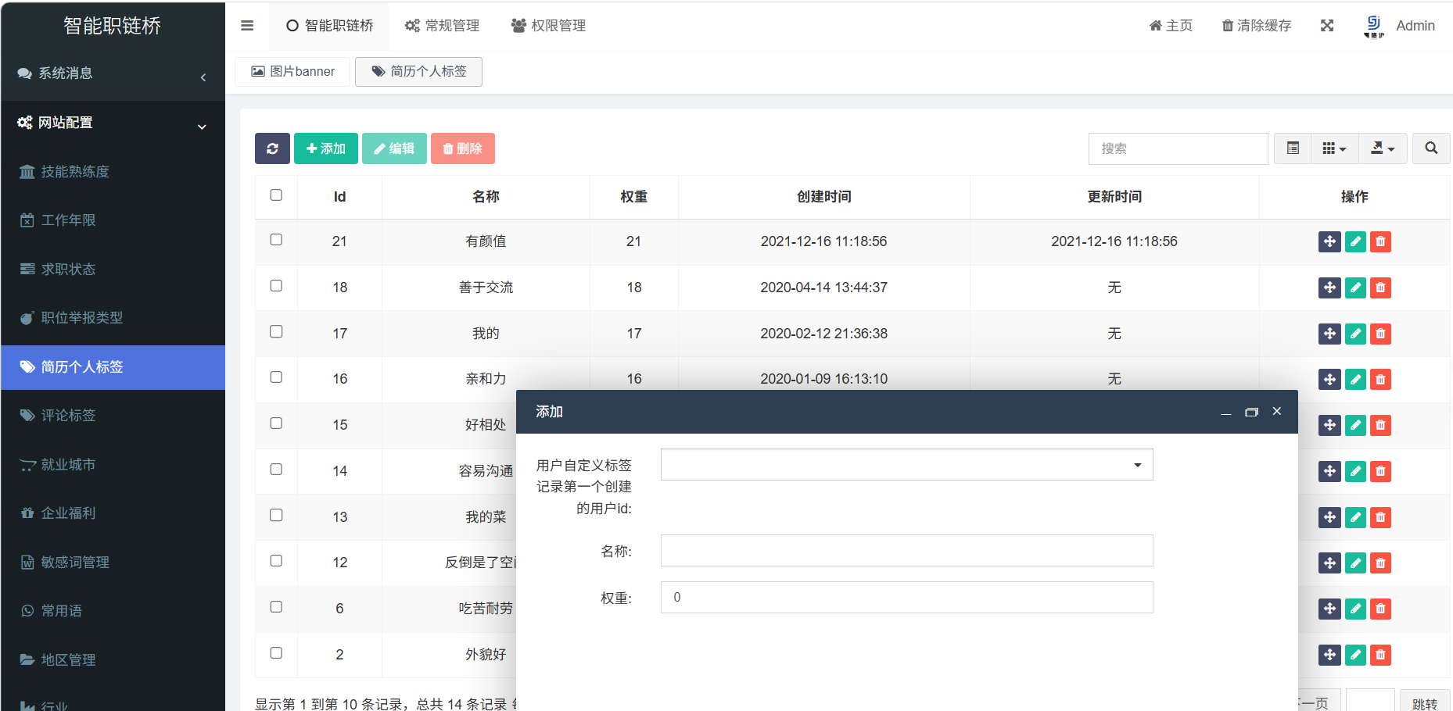Click the fullscreen expand icon in header

(x=1327, y=26)
